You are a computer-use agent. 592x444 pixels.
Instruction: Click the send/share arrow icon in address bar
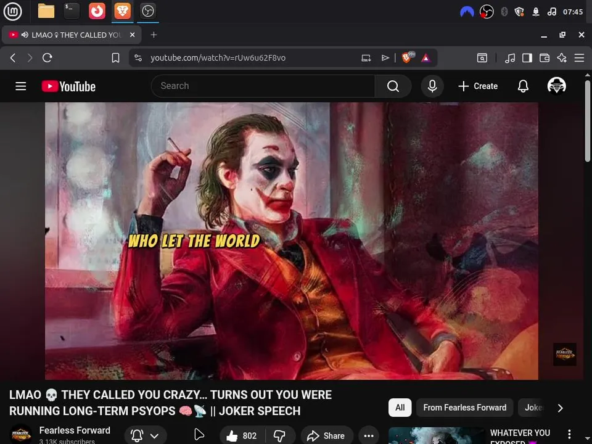[x=385, y=58]
